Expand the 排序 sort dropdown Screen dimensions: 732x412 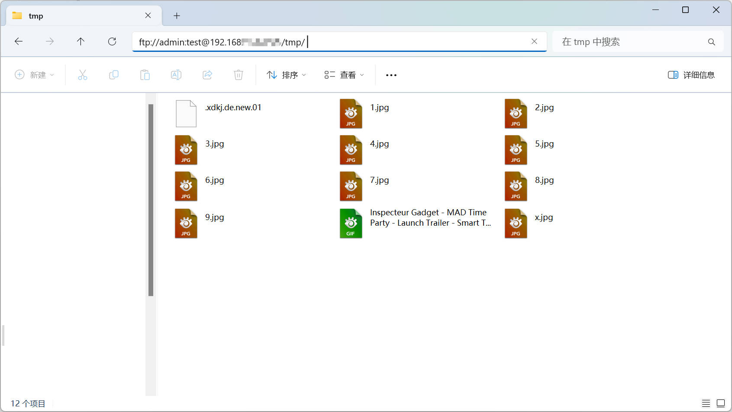pos(287,75)
